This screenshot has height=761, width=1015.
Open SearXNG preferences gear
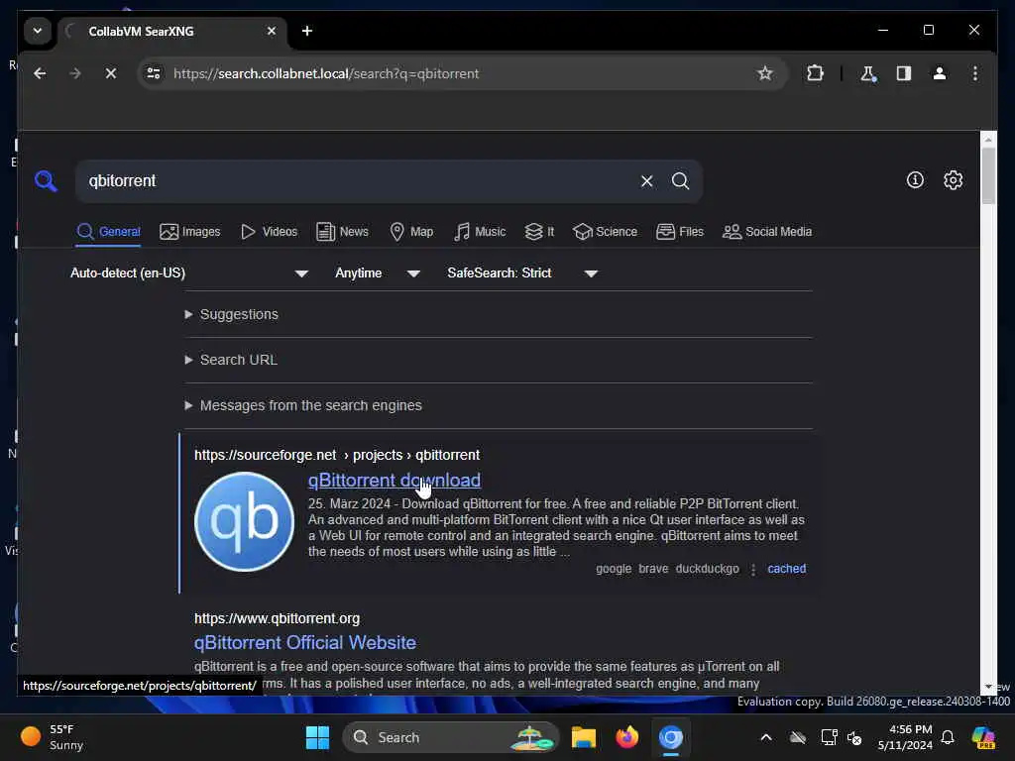(x=953, y=180)
